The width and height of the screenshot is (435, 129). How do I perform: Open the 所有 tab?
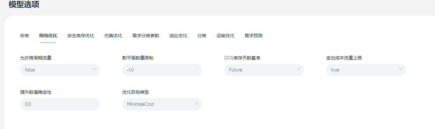coord(25,36)
